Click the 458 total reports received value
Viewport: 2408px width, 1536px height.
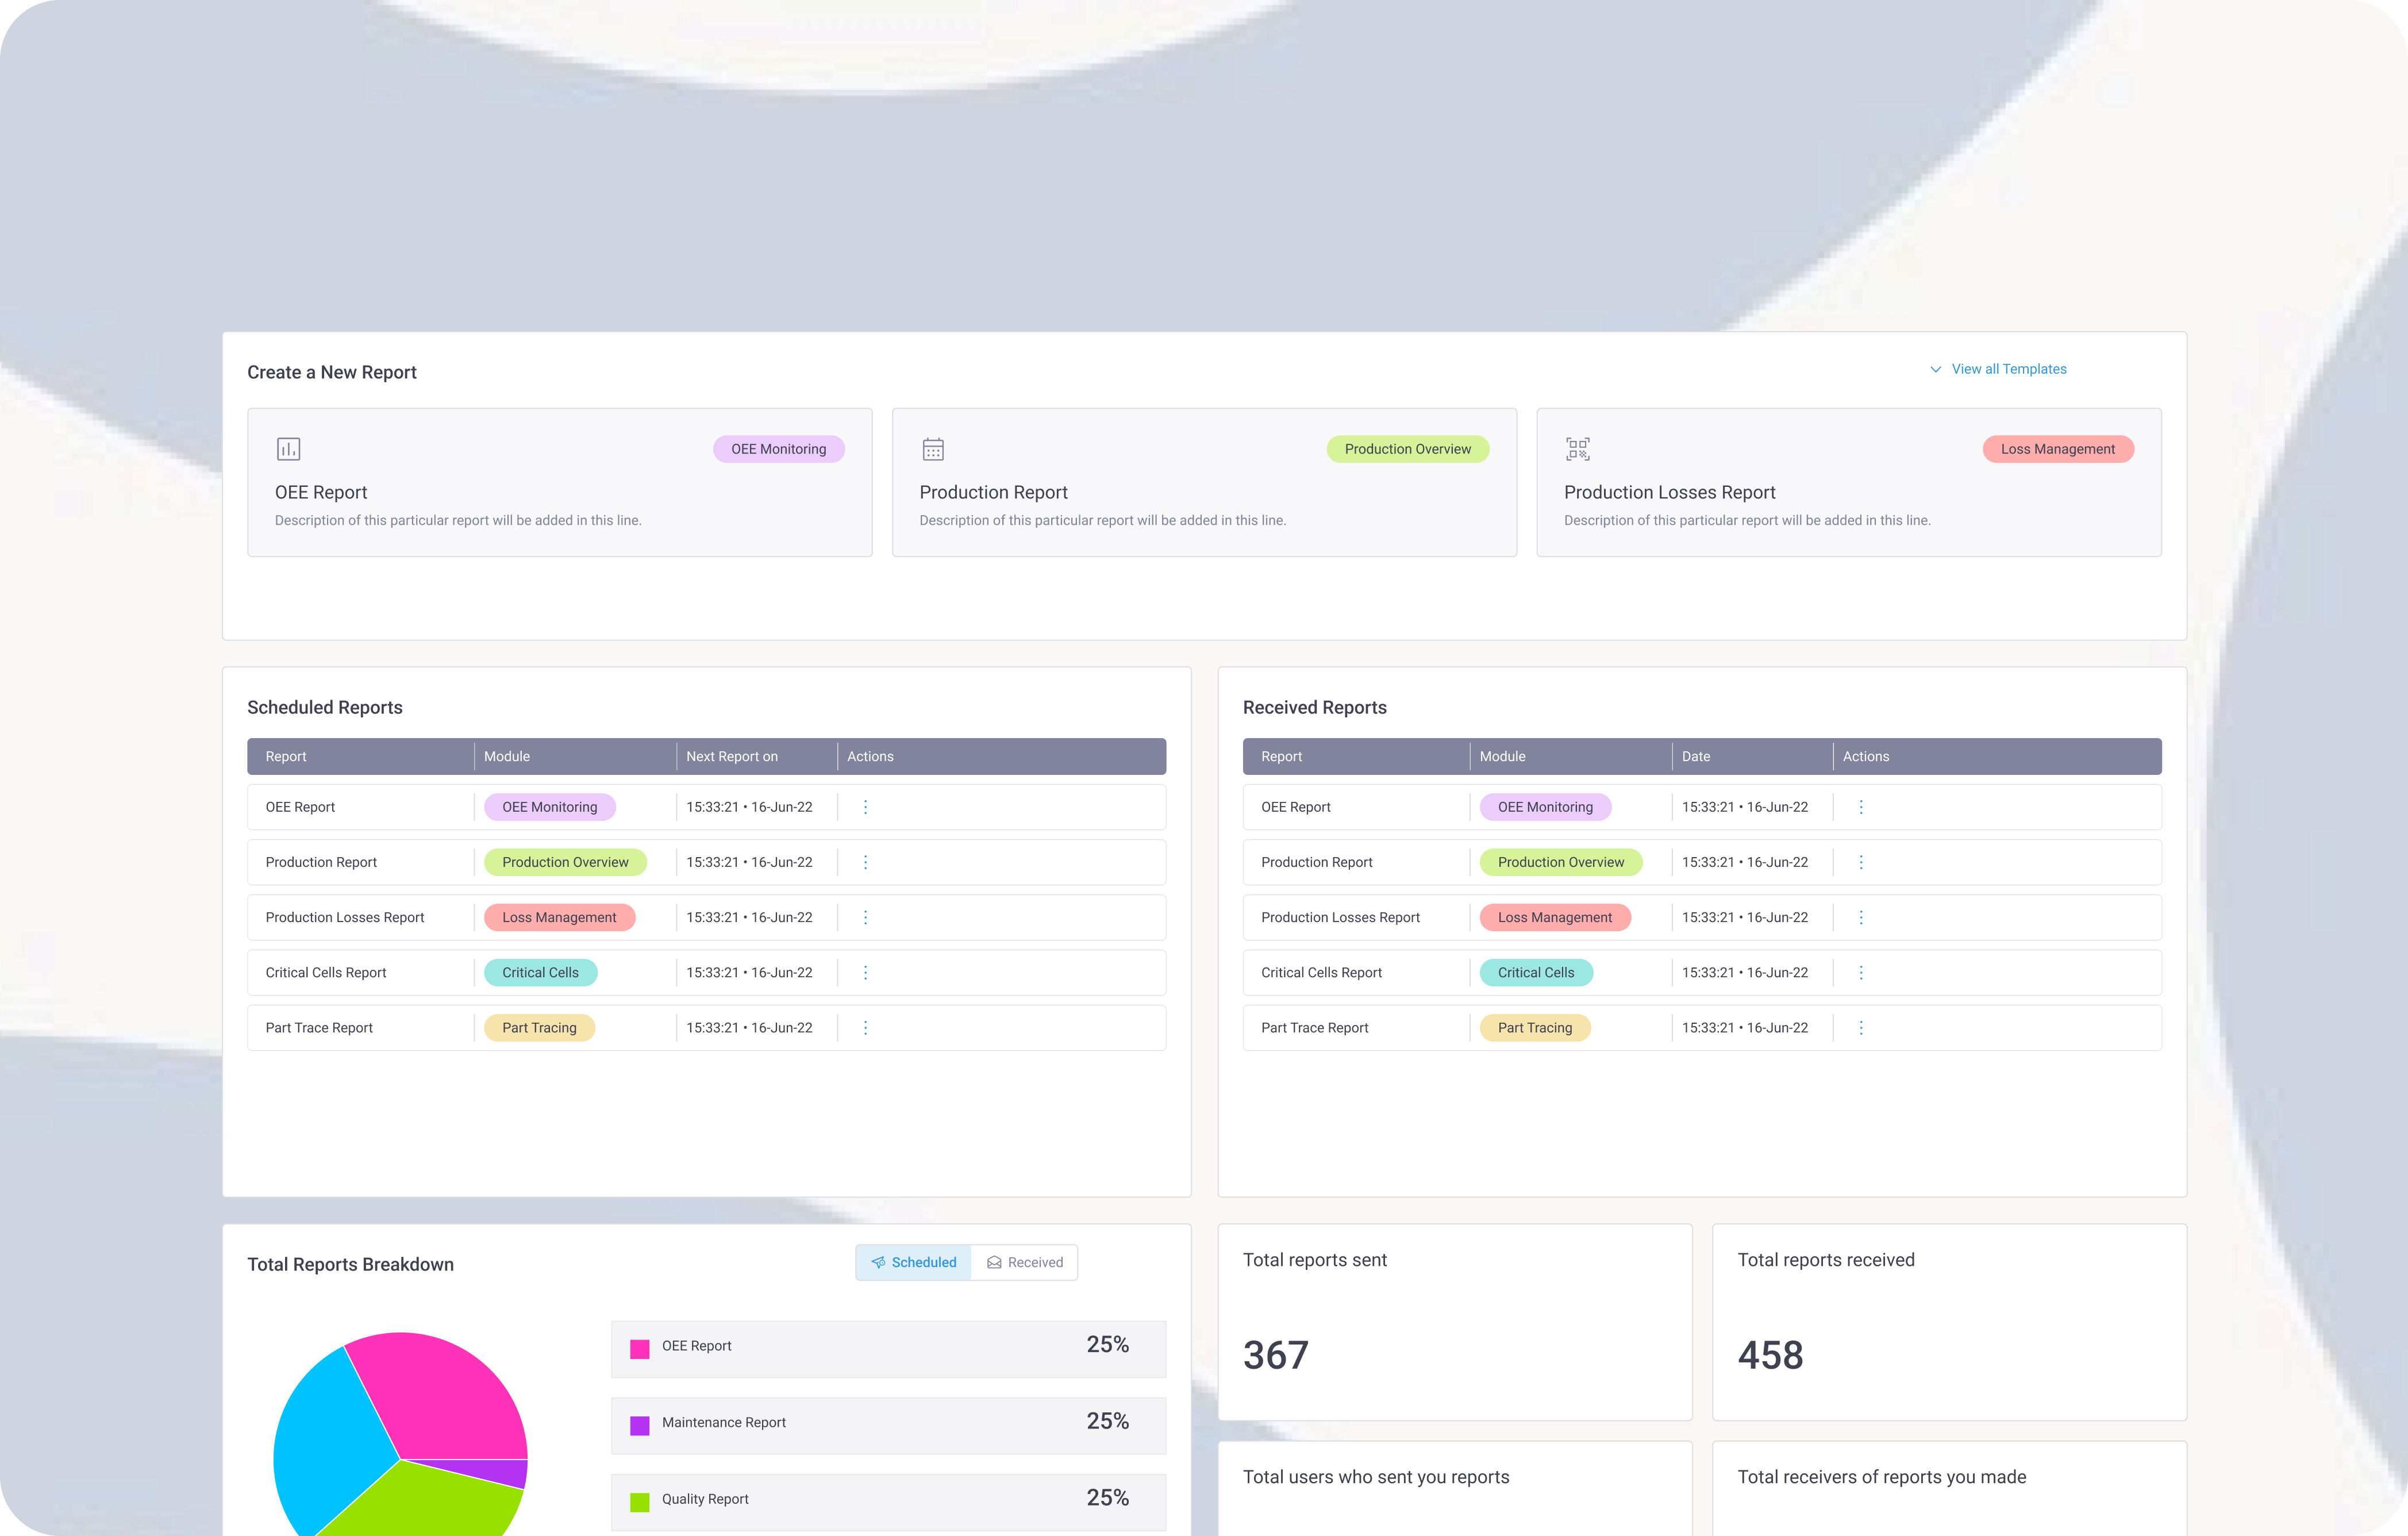1770,1355
